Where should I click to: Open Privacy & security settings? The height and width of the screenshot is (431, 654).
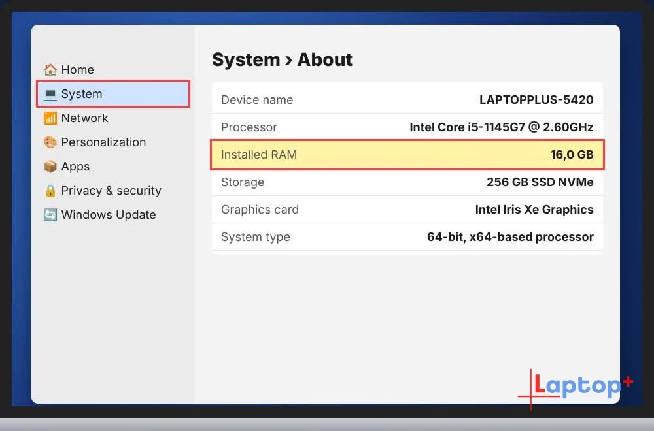tap(113, 191)
